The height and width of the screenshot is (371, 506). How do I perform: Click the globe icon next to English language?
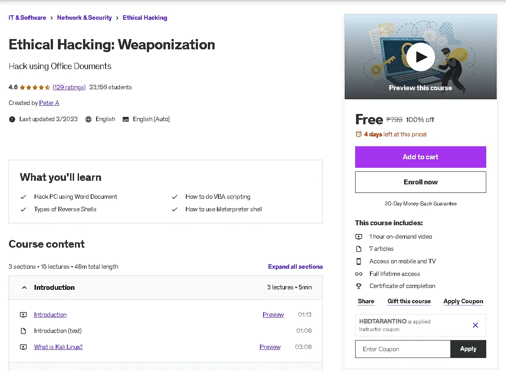[88, 119]
